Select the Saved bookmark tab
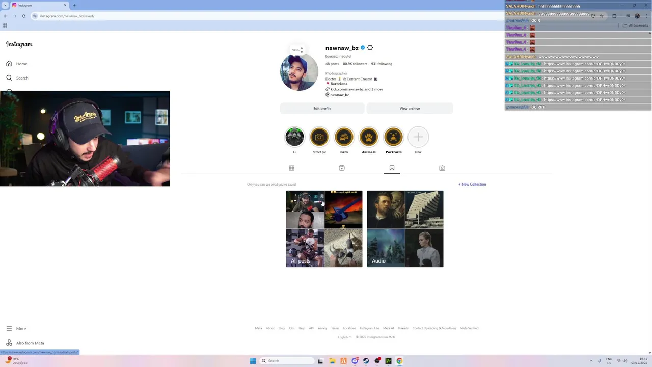Screen dimensions: 652x367 pyautogui.click(x=392, y=168)
